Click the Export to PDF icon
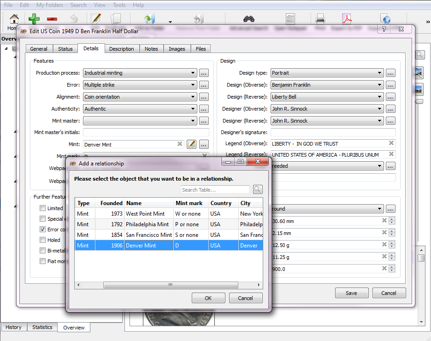The height and width of the screenshot is (341, 431). (347, 19)
